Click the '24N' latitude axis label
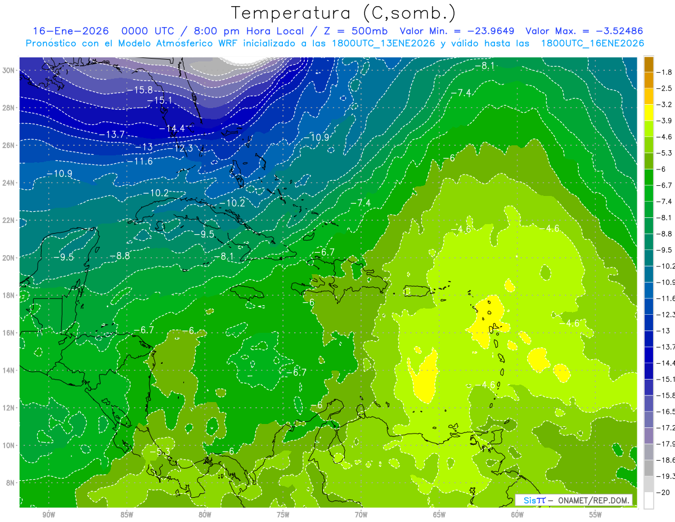675x522 pixels. tap(10, 182)
